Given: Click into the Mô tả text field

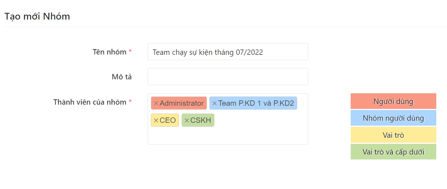Looking at the screenshot, I should (228, 77).
